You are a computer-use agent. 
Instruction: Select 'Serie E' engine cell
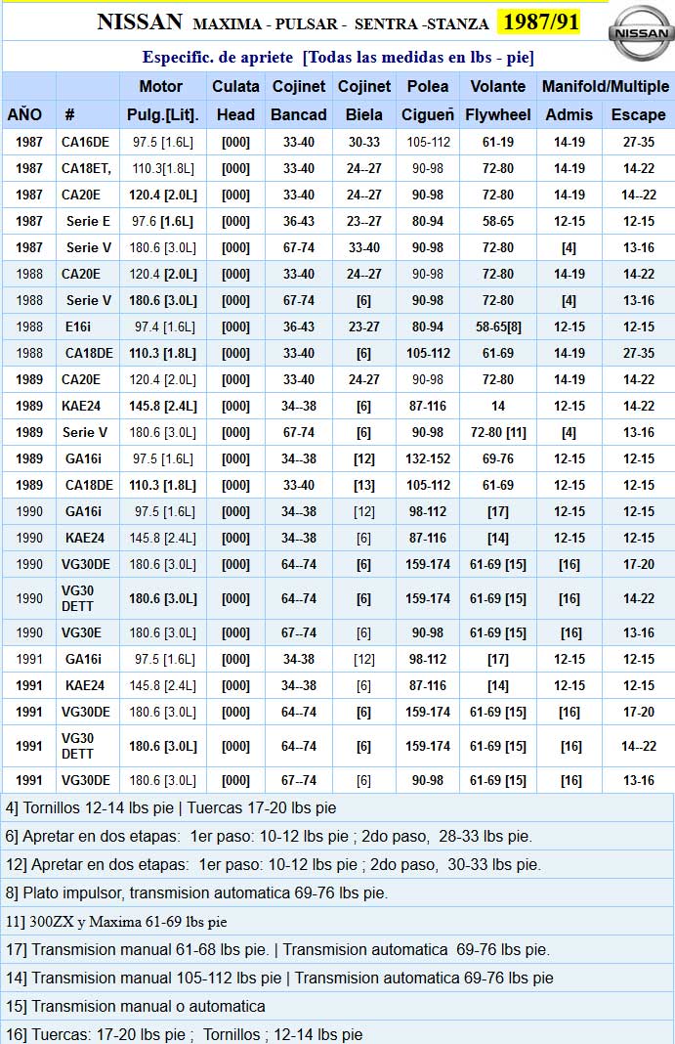coord(88,221)
